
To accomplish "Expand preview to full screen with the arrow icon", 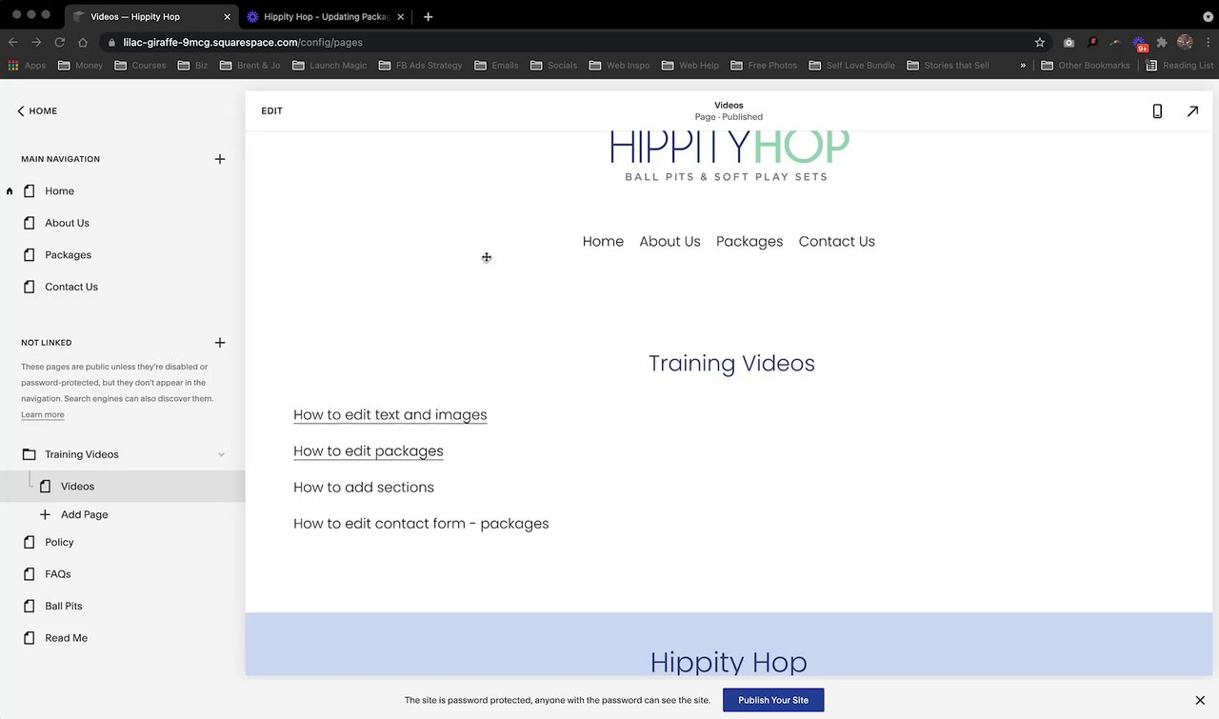I will point(1192,111).
